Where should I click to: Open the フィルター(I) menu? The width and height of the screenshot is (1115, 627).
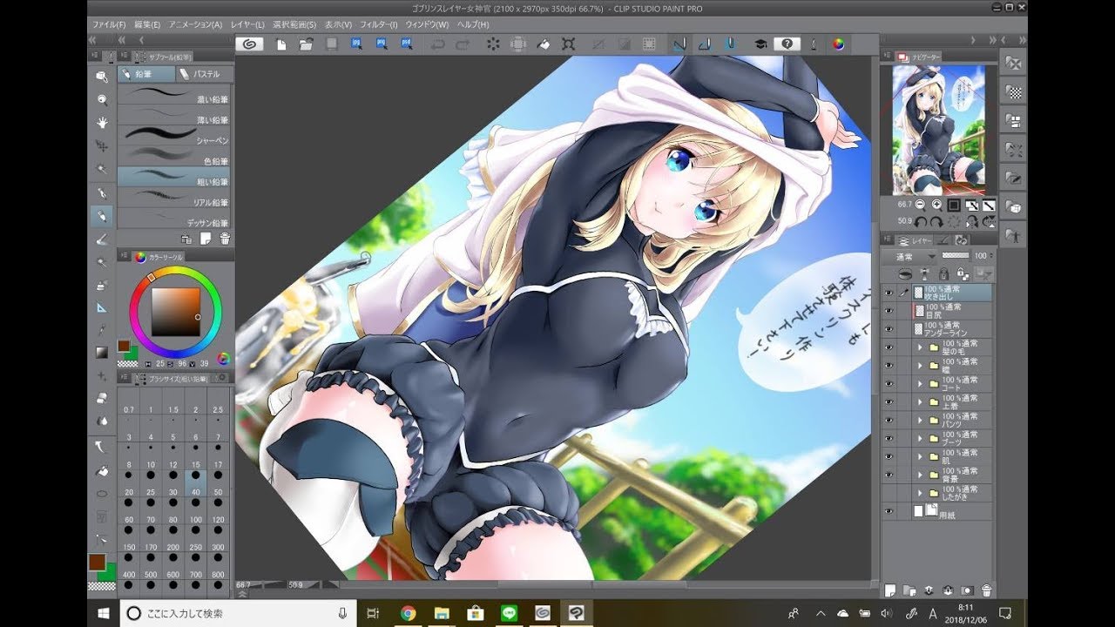pyautogui.click(x=379, y=24)
